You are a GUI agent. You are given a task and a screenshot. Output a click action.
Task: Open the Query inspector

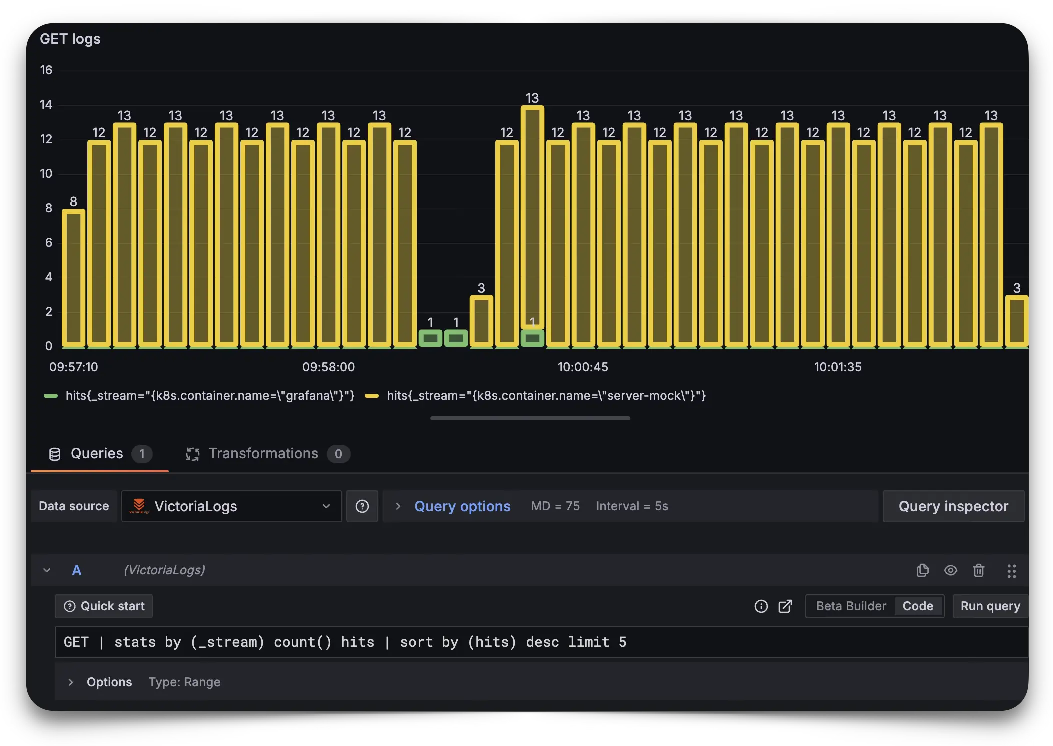(953, 506)
